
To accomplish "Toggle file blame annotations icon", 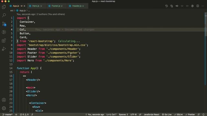I will click(x=192, y=6).
